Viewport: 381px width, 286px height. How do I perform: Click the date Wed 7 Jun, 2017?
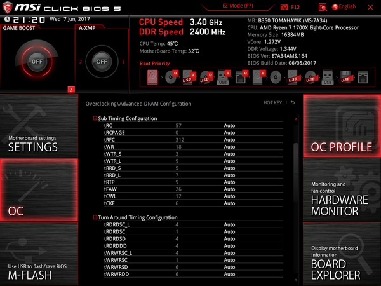(x=70, y=19)
